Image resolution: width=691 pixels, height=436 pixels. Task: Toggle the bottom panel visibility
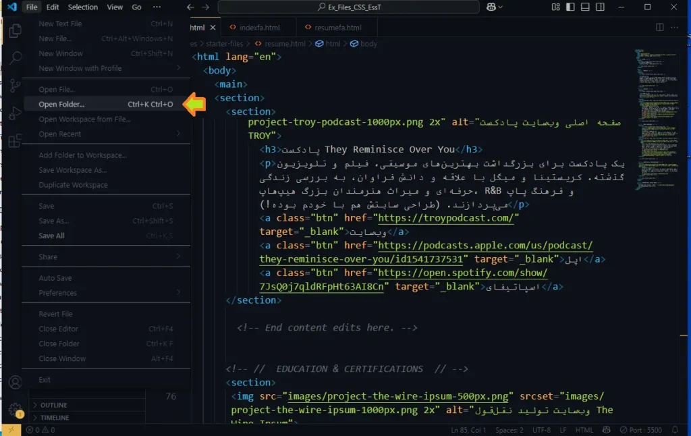pyautogui.click(x=585, y=7)
